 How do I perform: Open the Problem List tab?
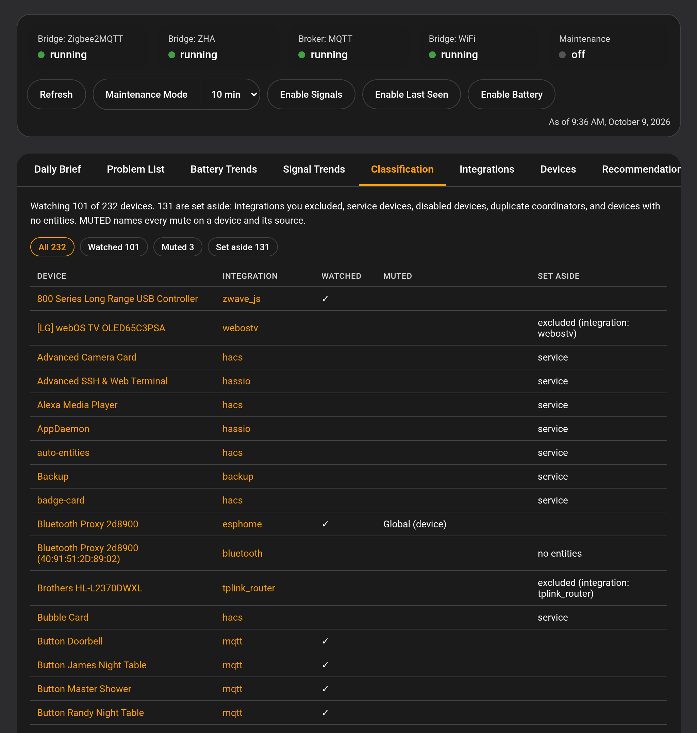[x=136, y=169]
